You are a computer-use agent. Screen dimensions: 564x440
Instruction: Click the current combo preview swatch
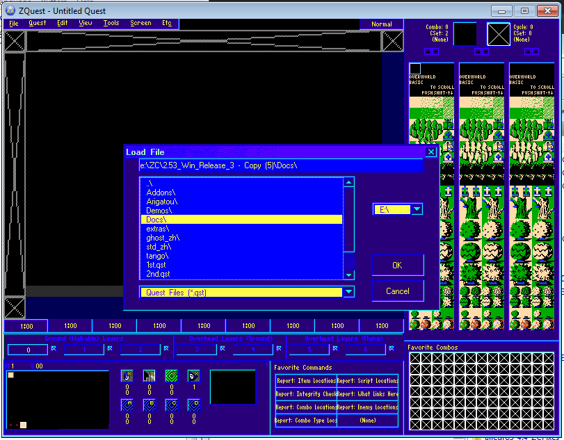[x=465, y=34]
